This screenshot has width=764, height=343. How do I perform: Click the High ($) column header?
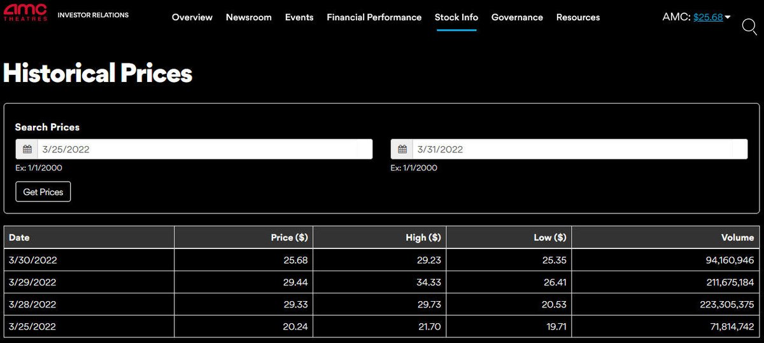pyautogui.click(x=380, y=238)
